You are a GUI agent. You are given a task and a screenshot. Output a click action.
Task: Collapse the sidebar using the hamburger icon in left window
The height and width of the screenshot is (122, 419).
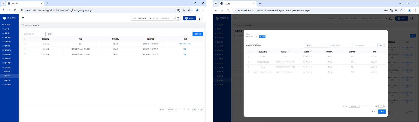[23, 18]
